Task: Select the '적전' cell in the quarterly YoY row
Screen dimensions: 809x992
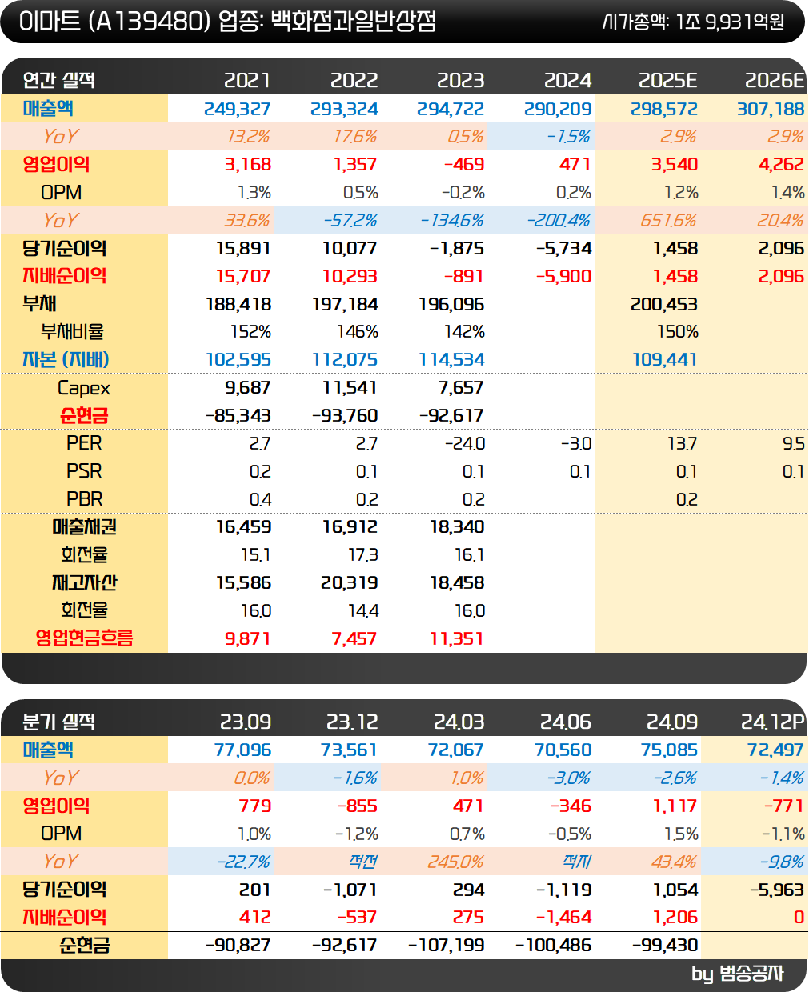Action: (x=362, y=861)
